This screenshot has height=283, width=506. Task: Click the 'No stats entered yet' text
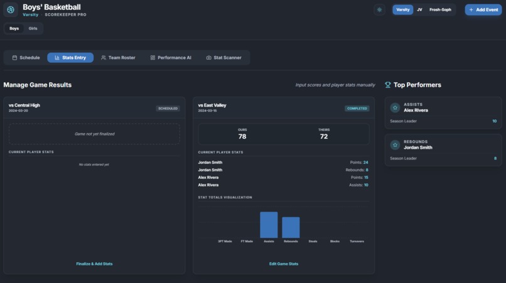click(94, 164)
